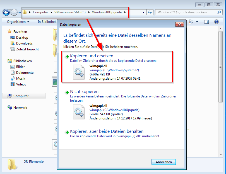
Task: Click the Abbrechen button
Action: [x=164, y=162]
